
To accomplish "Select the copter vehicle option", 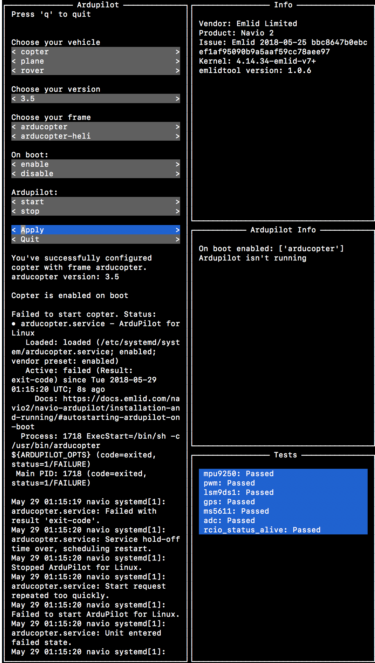I will coord(96,52).
